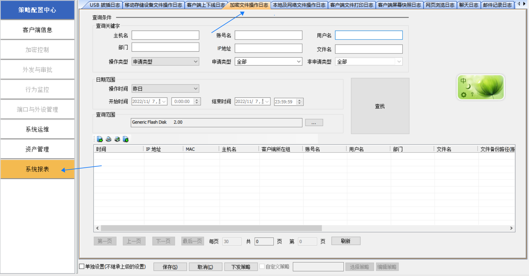Open the 客户端文件打印日志 tab
This screenshot has width=529, height=276.
tap(351, 5)
